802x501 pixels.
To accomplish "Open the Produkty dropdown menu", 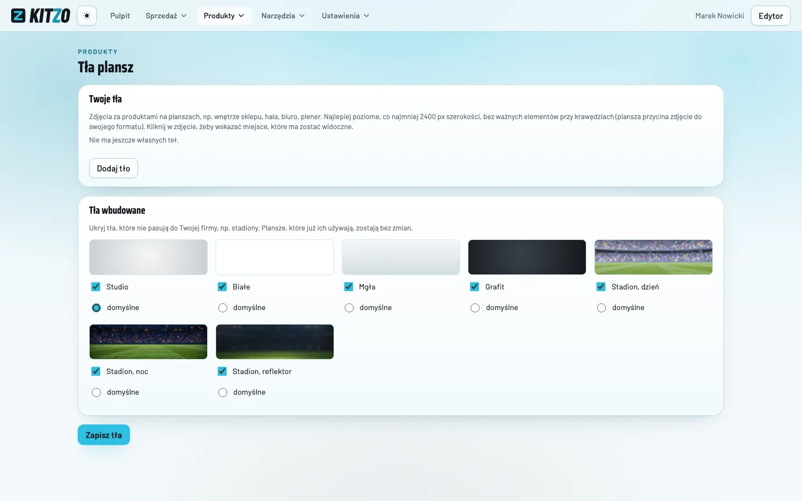I will click(224, 16).
